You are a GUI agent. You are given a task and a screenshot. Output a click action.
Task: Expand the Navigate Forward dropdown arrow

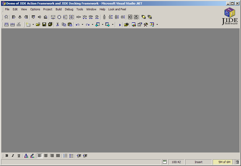click(x=113, y=24)
